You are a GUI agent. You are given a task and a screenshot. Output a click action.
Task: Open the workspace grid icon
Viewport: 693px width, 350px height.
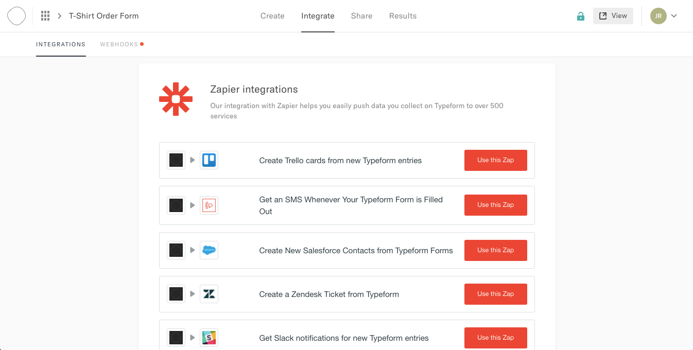point(45,16)
